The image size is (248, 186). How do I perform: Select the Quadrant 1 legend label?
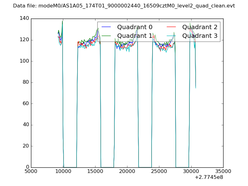[x=135, y=36]
